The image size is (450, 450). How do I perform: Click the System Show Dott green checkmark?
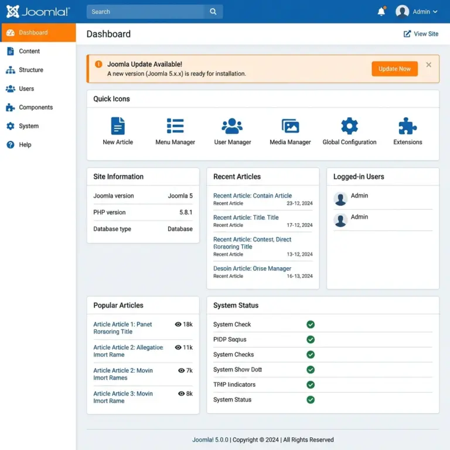click(x=310, y=370)
